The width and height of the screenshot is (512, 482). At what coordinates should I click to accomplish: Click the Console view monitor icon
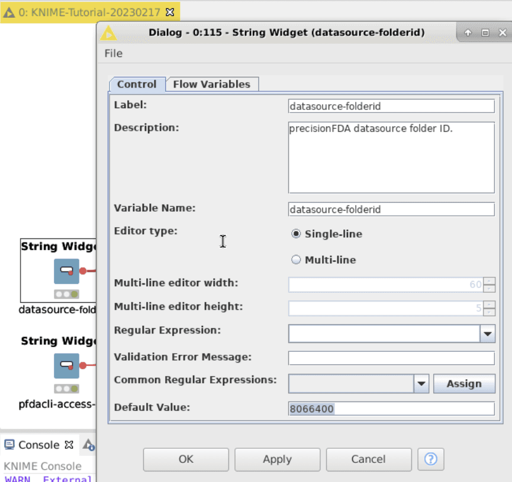pos(9,445)
